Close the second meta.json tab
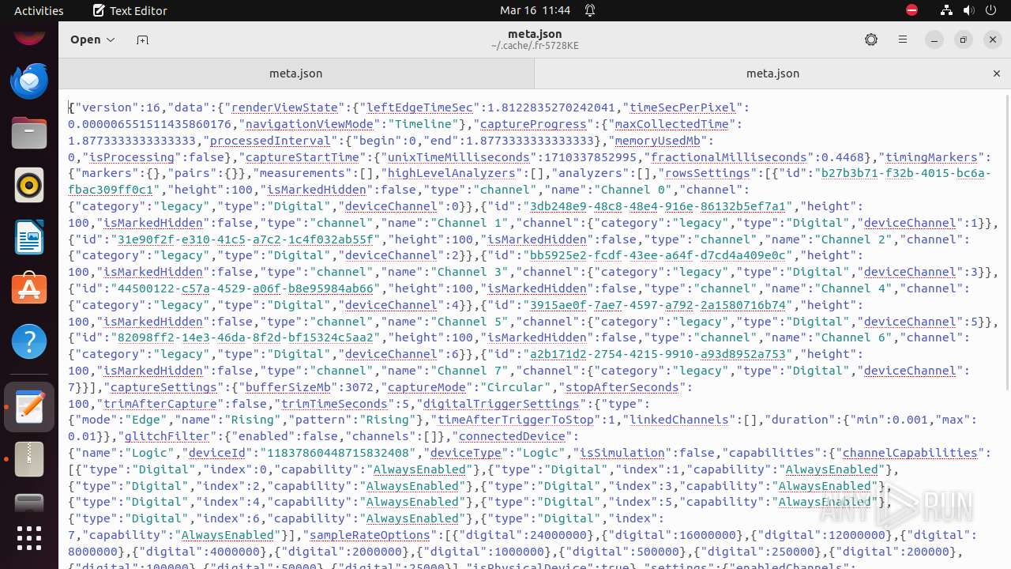This screenshot has width=1011, height=569. pyautogui.click(x=997, y=73)
